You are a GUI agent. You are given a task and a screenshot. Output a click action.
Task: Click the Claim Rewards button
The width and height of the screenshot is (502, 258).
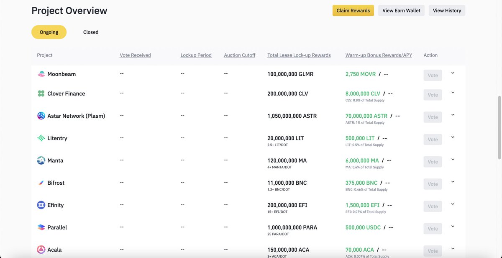(353, 10)
